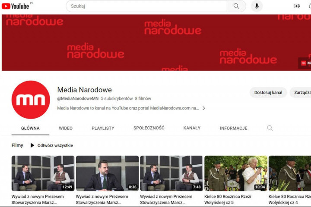The image size is (311, 207).
Task: Switch to the WIDEO tab
Action: (x=66, y=128)
